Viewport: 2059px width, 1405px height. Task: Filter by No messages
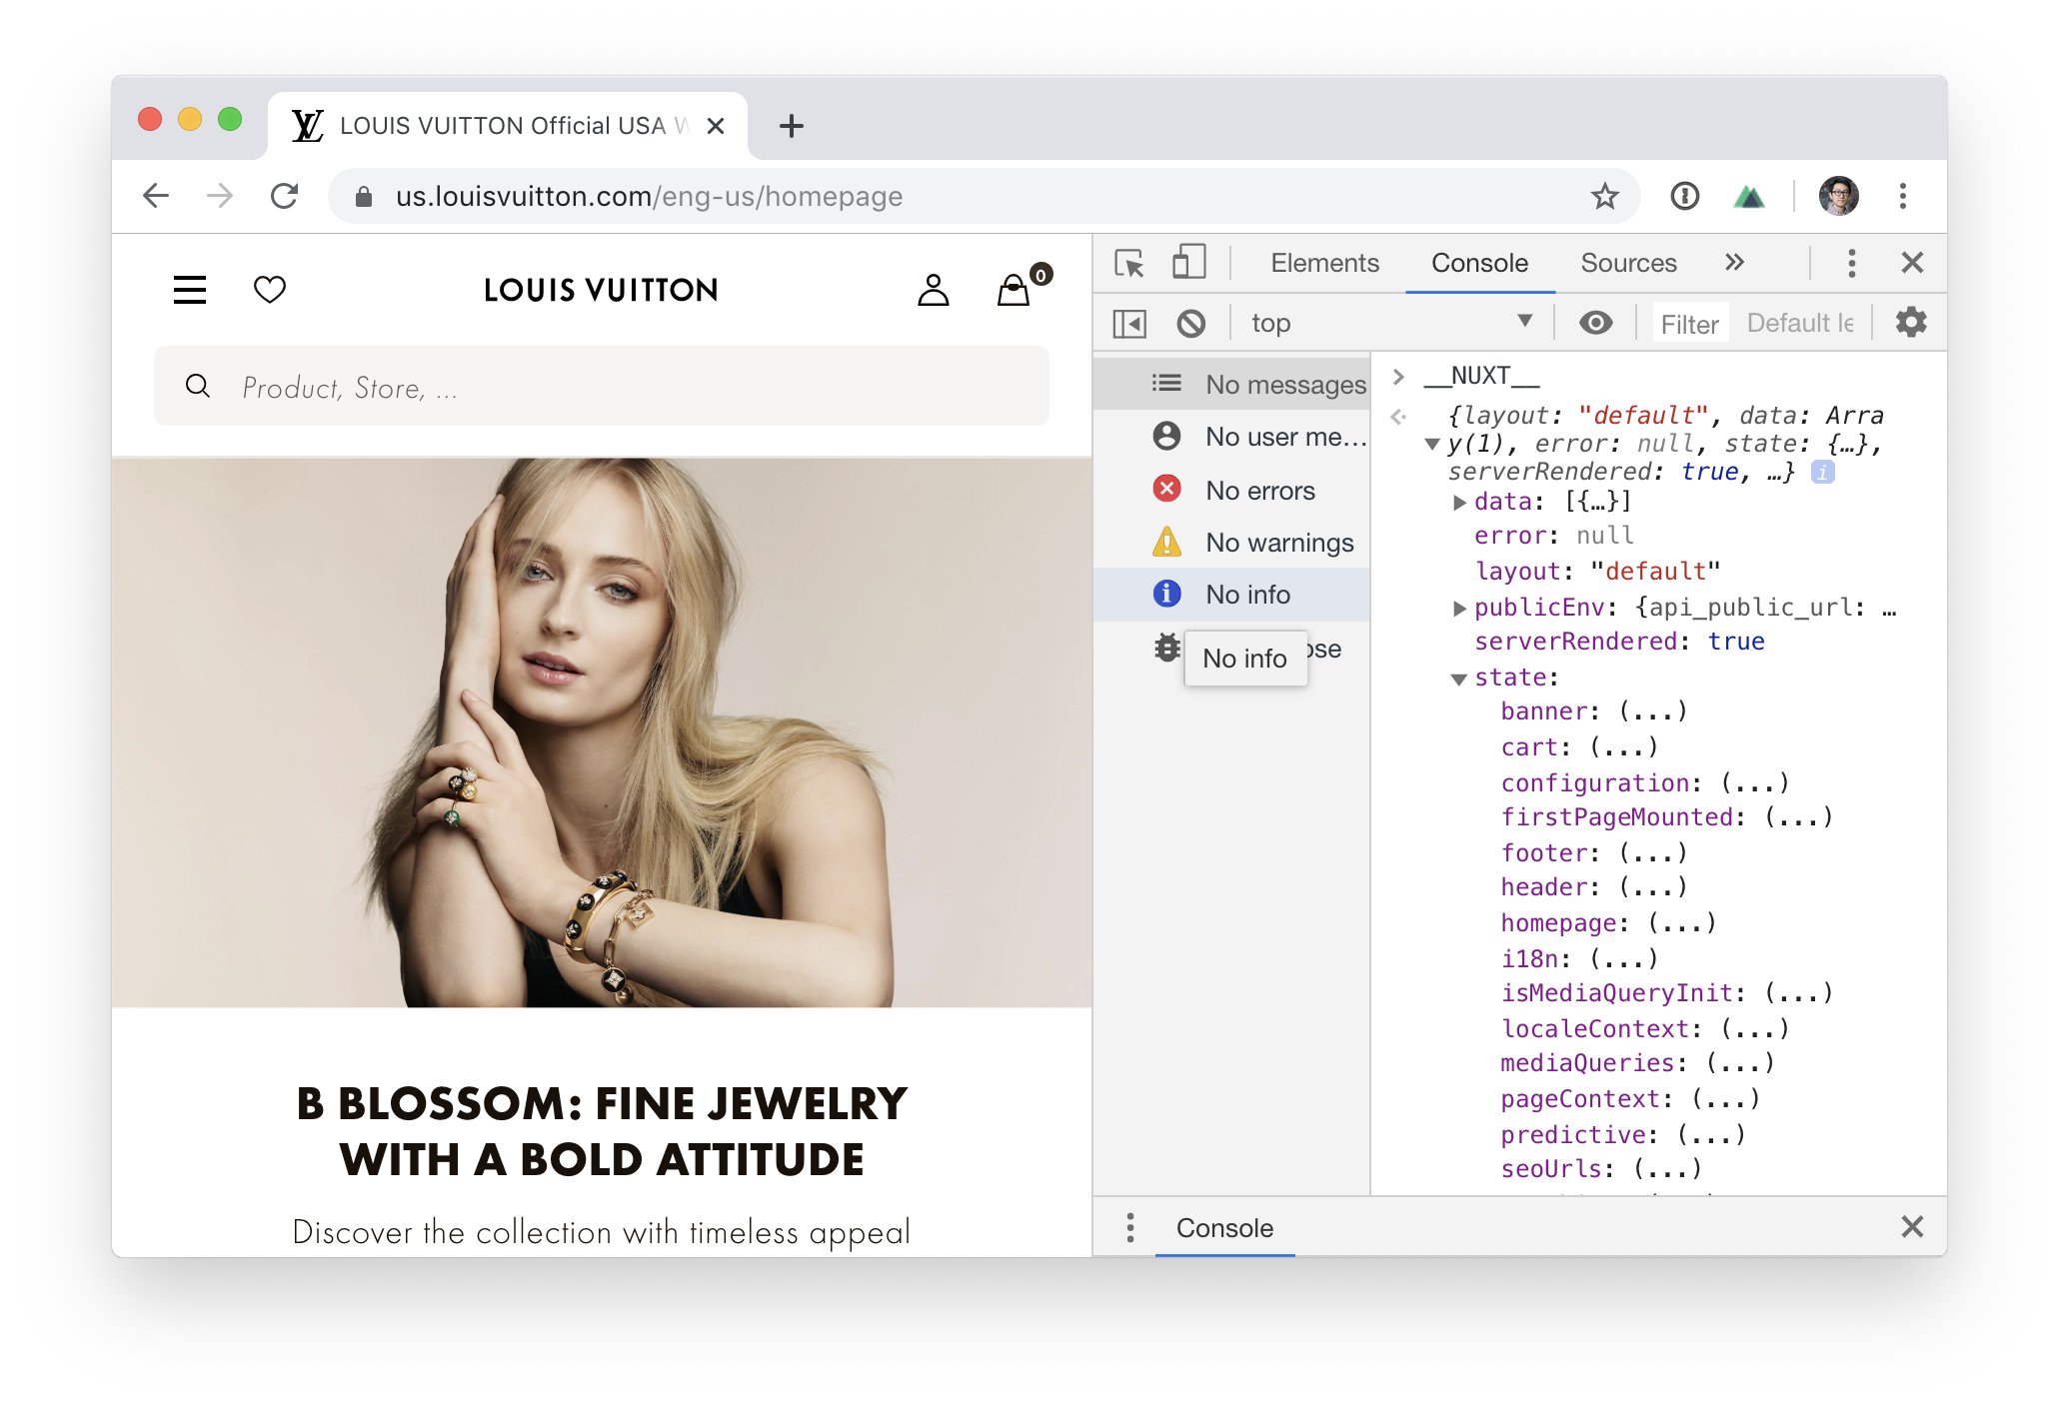tap(1231, 384)
